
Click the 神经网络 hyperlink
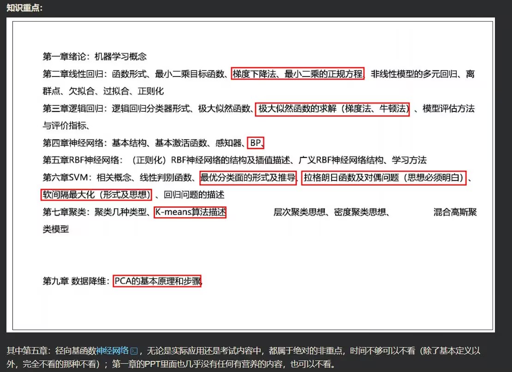point(112,351)
